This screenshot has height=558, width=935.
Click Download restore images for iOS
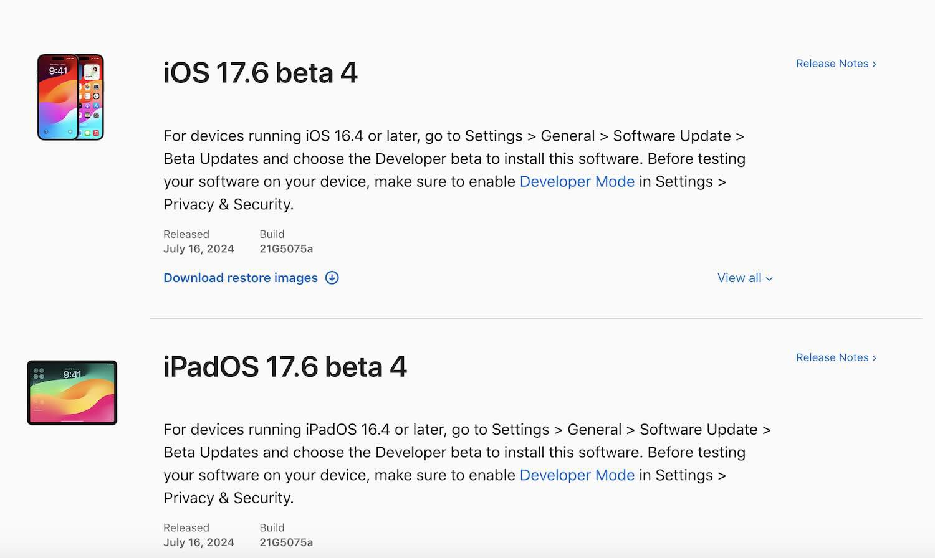pos(241,278)
